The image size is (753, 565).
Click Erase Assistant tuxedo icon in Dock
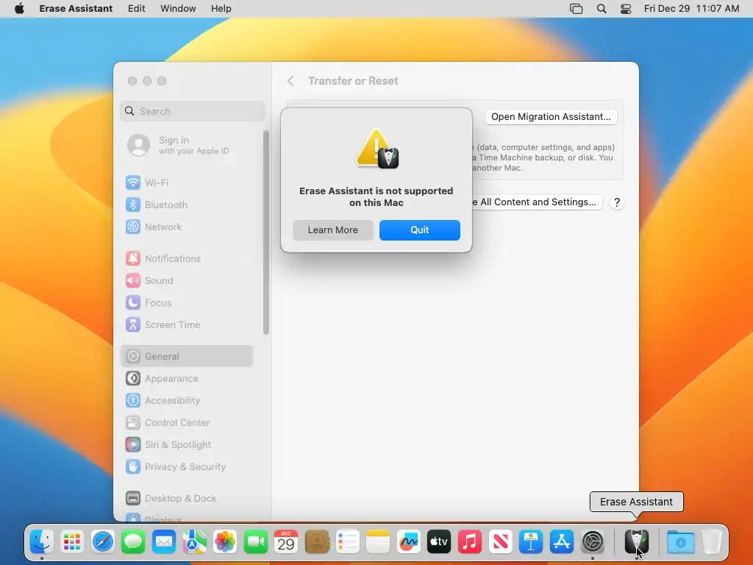pos(636,542)
